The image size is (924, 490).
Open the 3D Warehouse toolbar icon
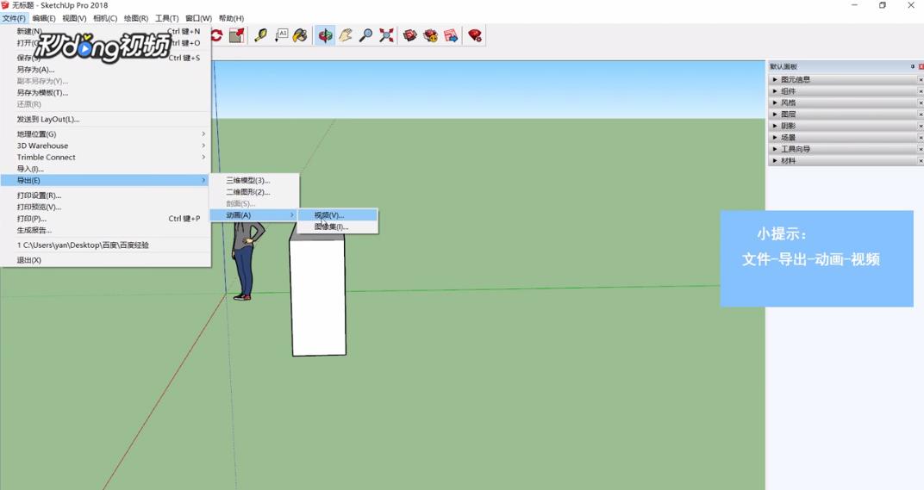[x=410, y=35]
